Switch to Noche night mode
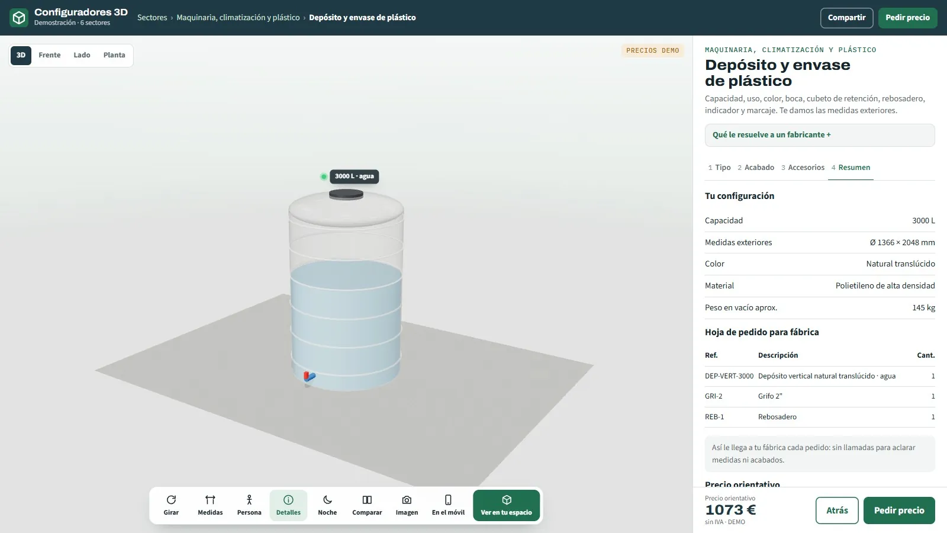Screen dimensions: 947x533 click(327, 506)
